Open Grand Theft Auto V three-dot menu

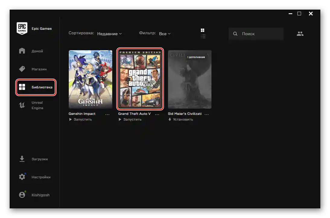pos(157,114)
